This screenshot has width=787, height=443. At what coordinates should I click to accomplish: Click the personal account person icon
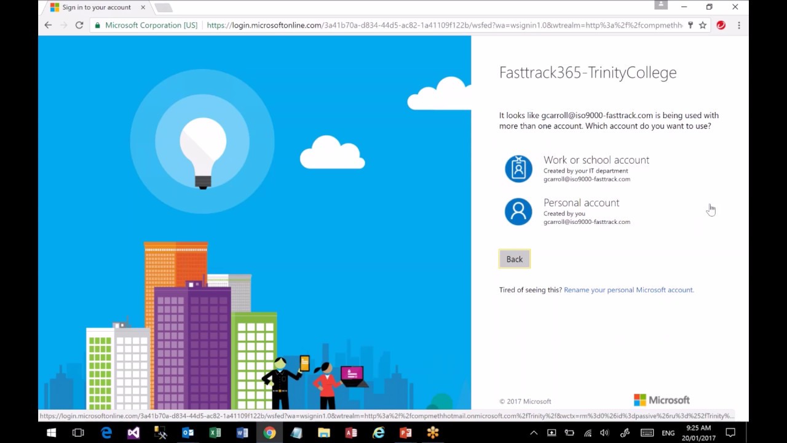(x=518, y=212)
